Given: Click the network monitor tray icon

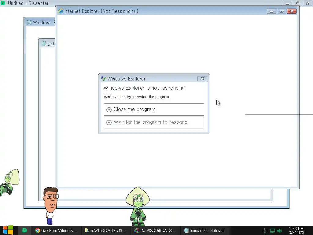Looking at the screenshot, I should pyautogui.click(x=272, y=231).
